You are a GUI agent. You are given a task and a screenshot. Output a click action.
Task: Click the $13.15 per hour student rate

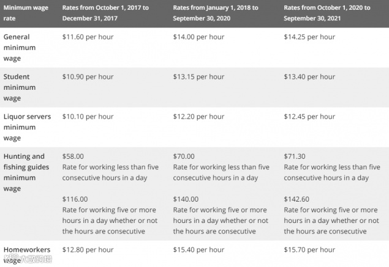click(x=198, y=77)
